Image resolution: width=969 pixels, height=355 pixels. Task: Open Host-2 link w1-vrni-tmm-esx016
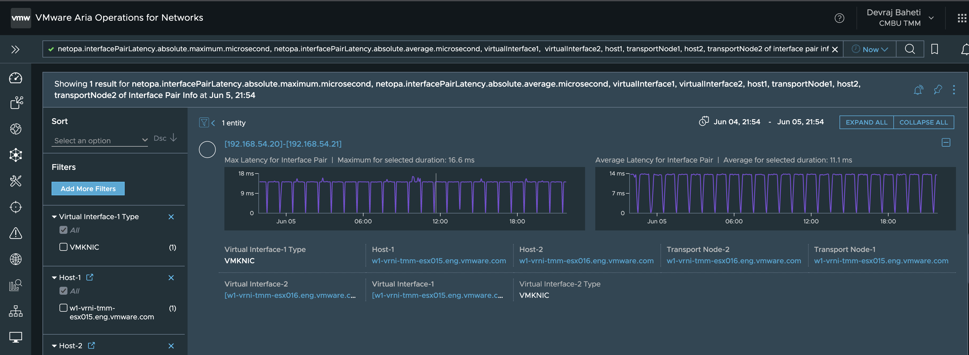586,261
